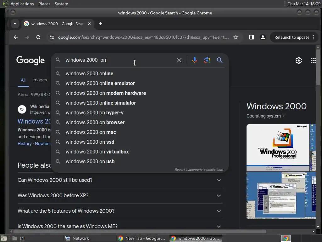Click Report inappropriate predictions link
Viewport: 322px width, 242px height.
coord(199,170)
